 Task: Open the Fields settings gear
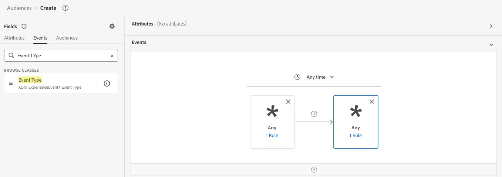click(x=112, y=26)
